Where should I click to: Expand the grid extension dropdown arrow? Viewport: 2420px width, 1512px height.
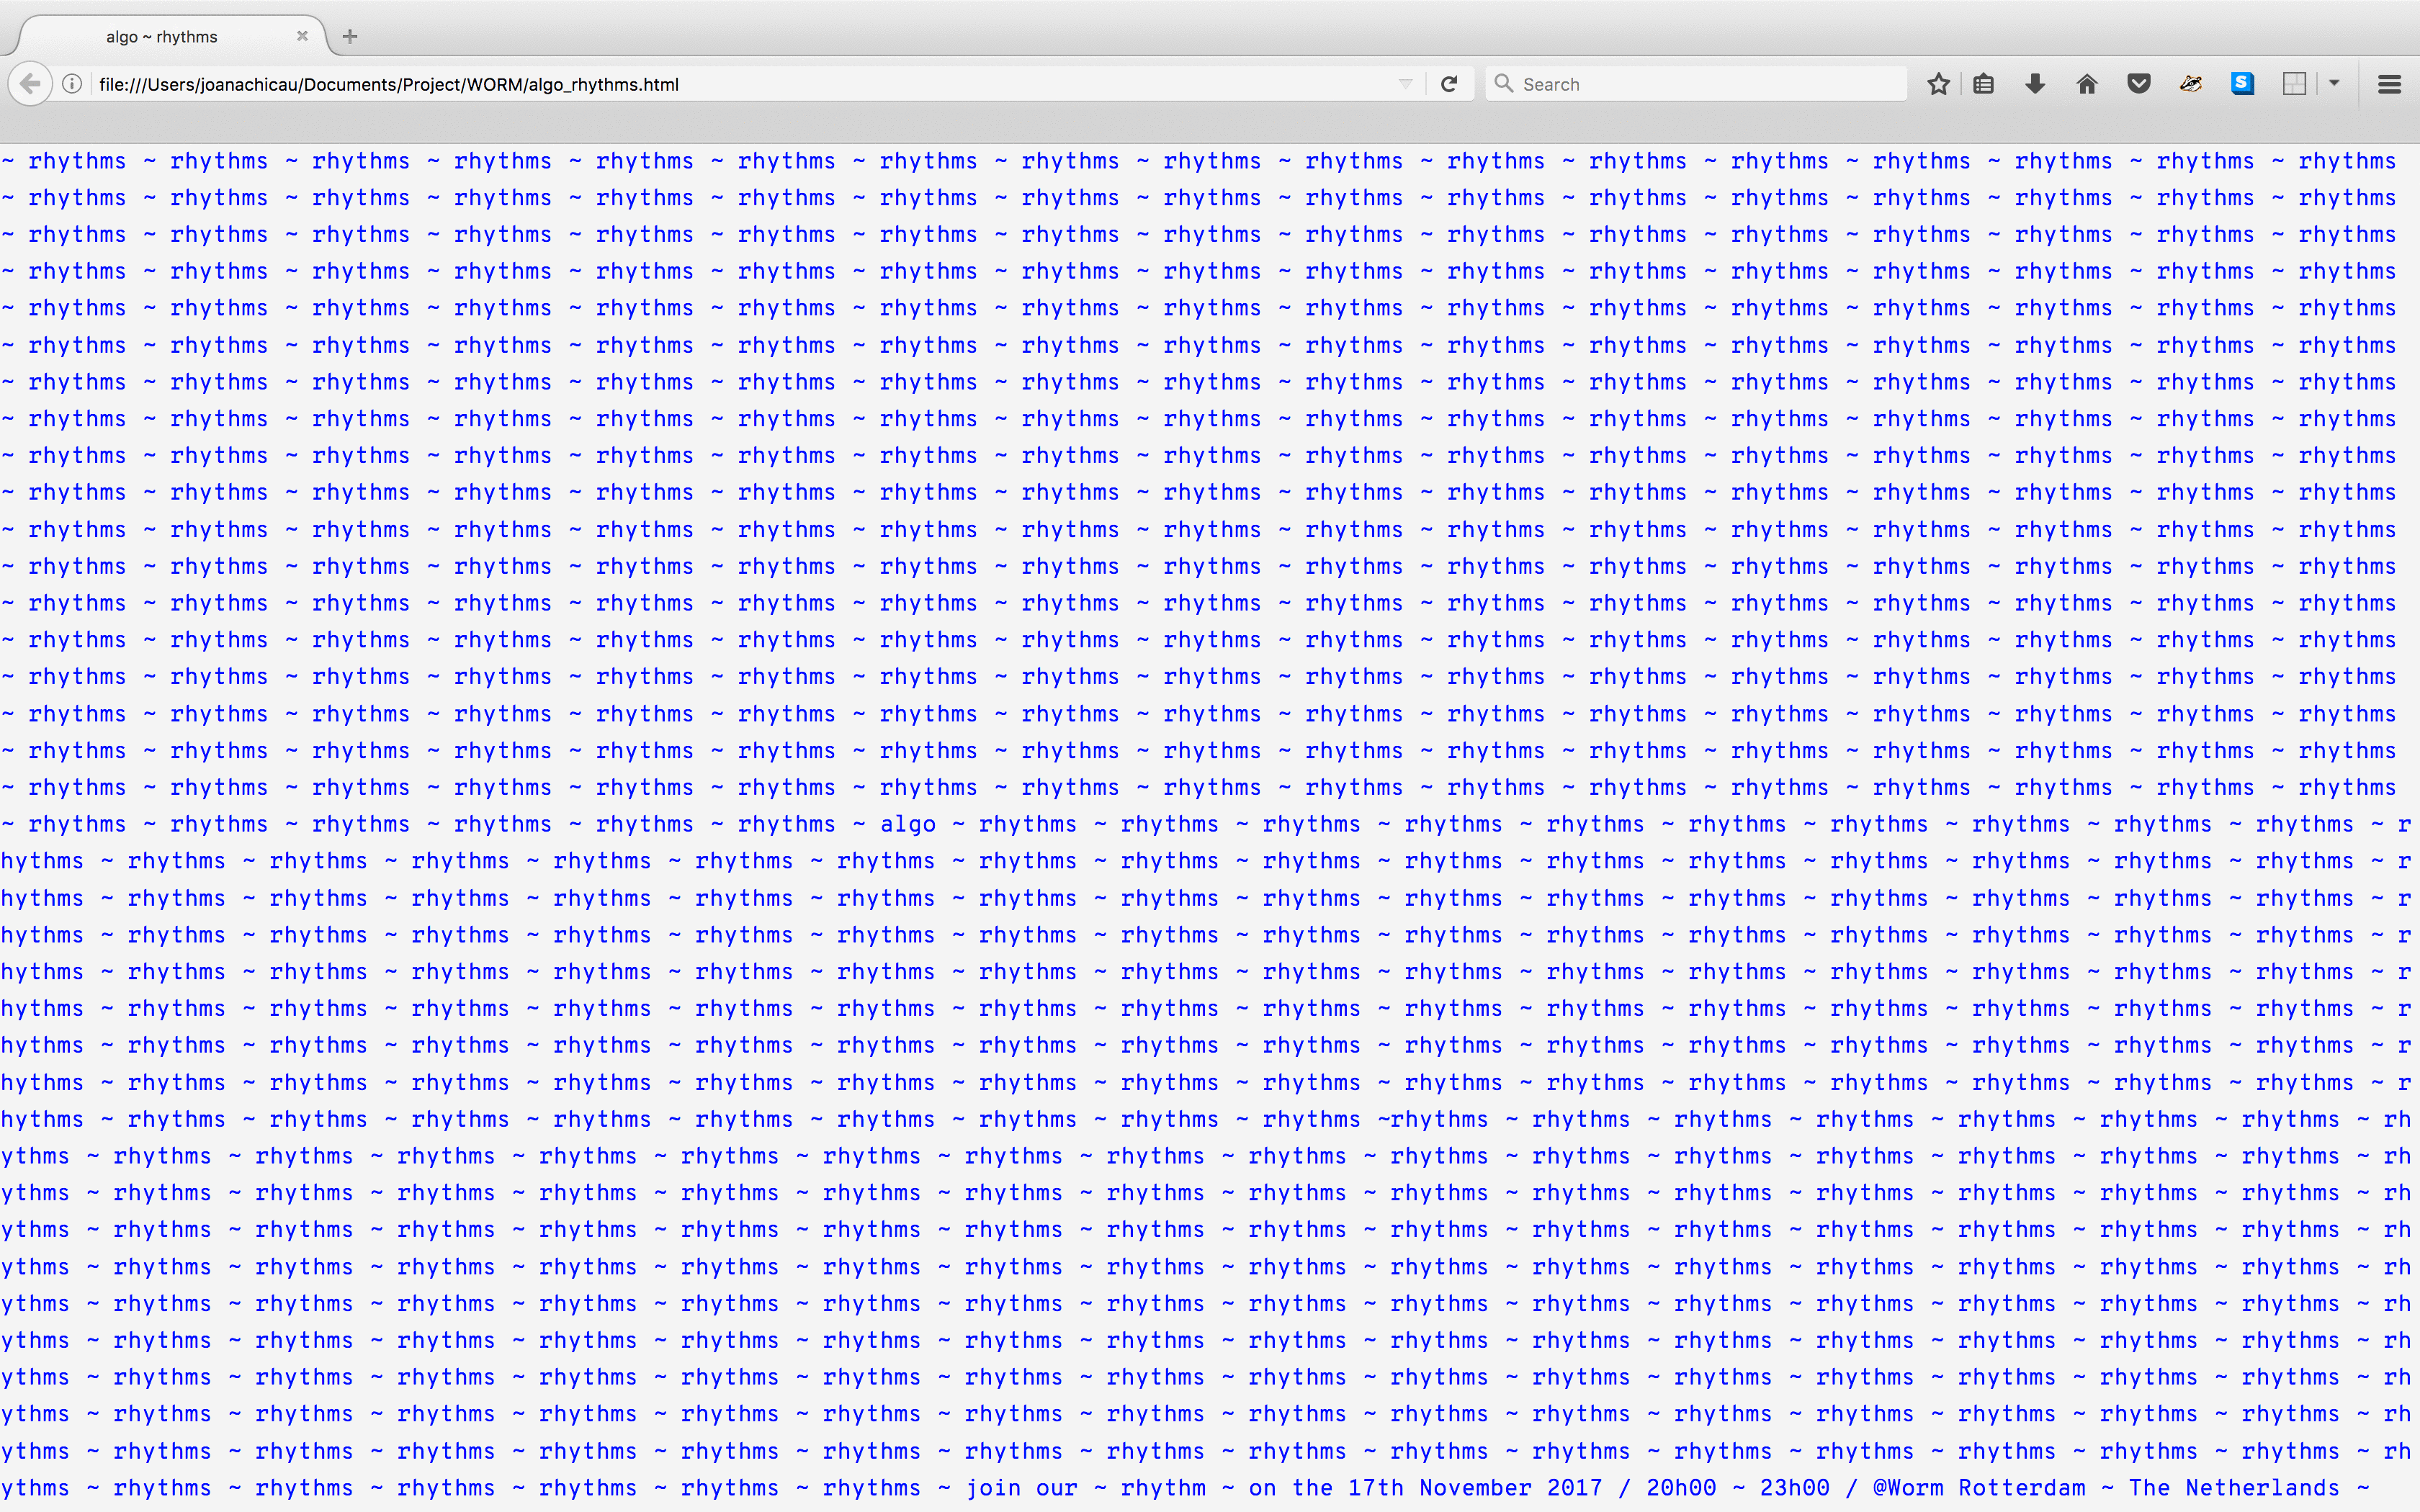pyautogui.click(x=2334, y=84)
